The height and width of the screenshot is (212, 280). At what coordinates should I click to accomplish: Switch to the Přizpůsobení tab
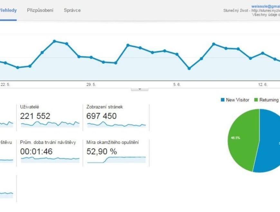(40, 10)
